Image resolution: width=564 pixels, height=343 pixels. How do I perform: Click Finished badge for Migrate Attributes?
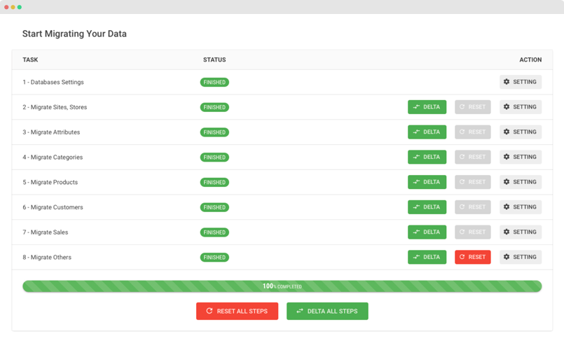[214, 132]
